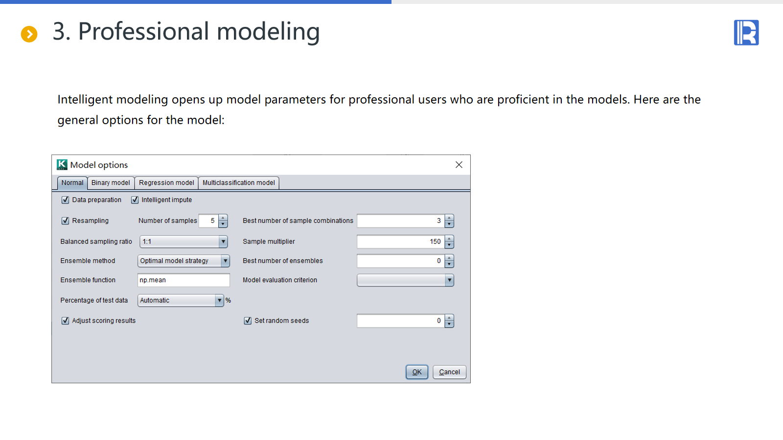Expand the Ensemble method dropdown
The height and width of the screenshot is (440, 783).
point(225,261)
